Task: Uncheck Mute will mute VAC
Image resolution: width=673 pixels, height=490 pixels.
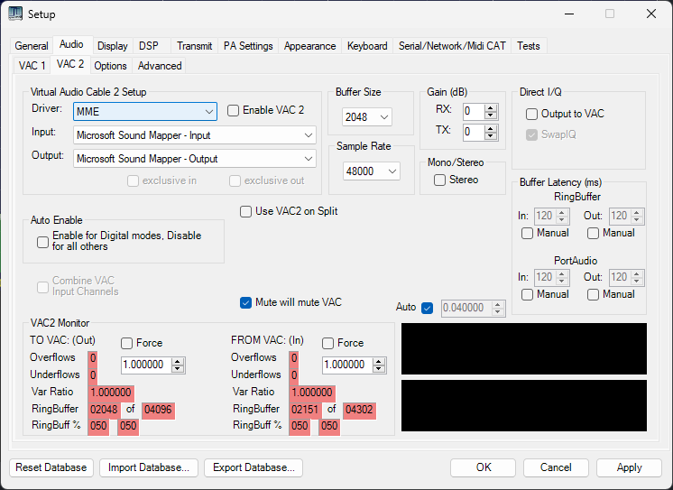Action: coord(245,302)
